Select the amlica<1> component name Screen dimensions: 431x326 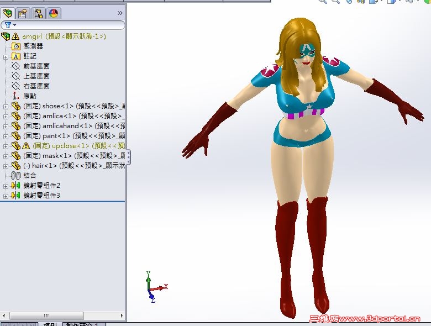click(x=74, y=116)
